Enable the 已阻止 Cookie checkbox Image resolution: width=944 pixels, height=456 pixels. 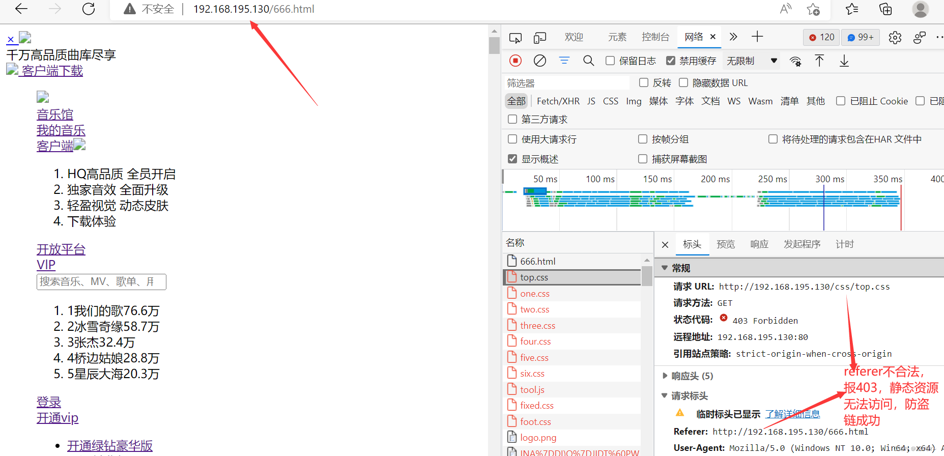pos(841,101)
